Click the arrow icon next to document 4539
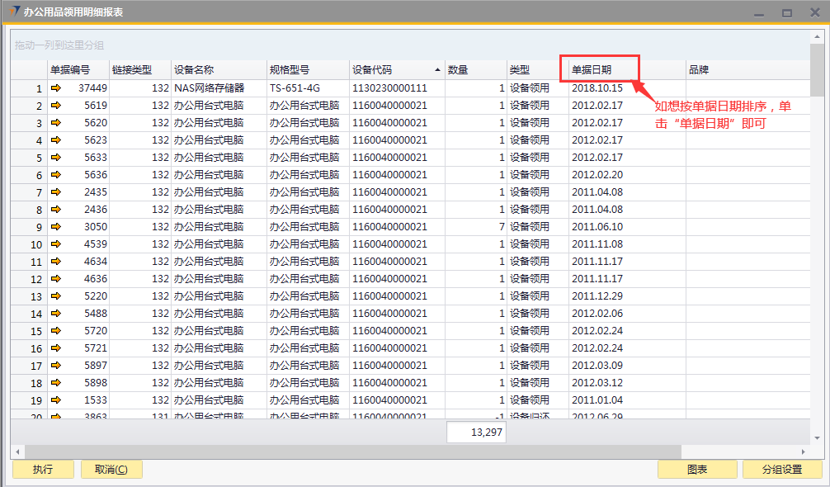830x487 pixels. [x=56, y=244]
